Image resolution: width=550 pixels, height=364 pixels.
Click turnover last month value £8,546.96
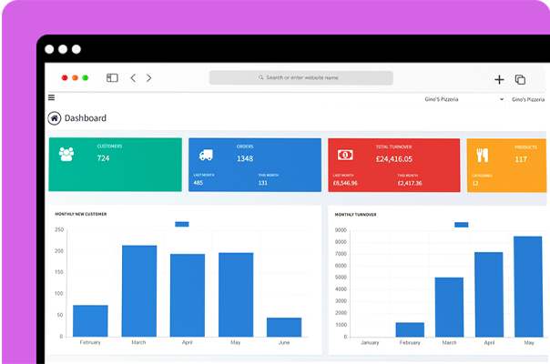[345, 183]
